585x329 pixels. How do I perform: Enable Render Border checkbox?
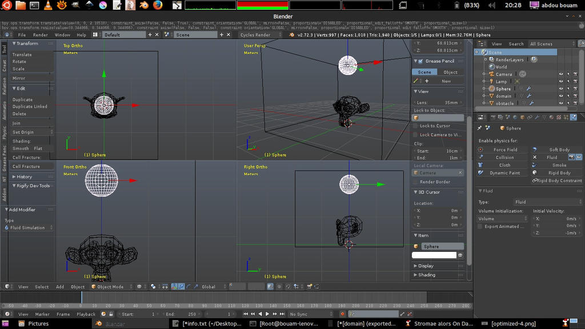(416, 182)
